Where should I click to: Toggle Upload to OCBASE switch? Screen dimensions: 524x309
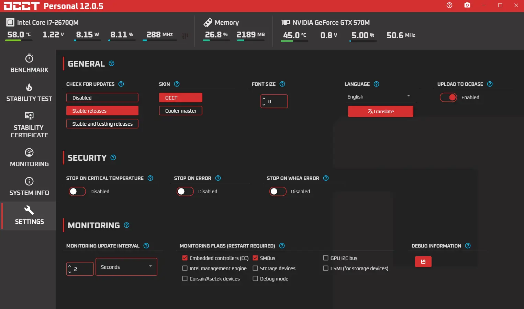click(x=448, y=98)
